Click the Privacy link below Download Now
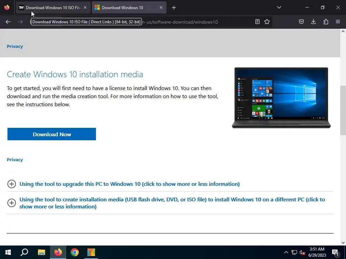The width and height of the screenshot is (346, 259). pyautogui.click(x=15, y=160)
